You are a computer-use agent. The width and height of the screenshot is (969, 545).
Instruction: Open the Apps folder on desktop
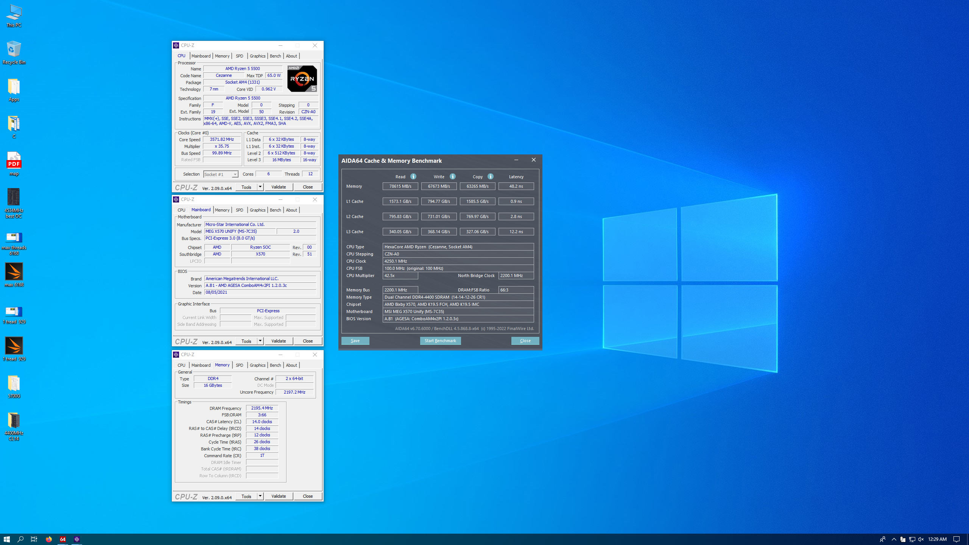coord(14,90)
